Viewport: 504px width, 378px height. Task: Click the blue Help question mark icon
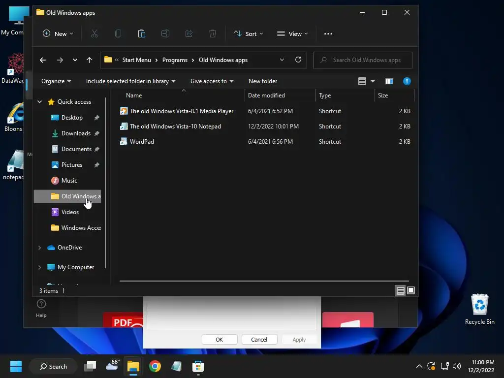[x=407, y=81]
